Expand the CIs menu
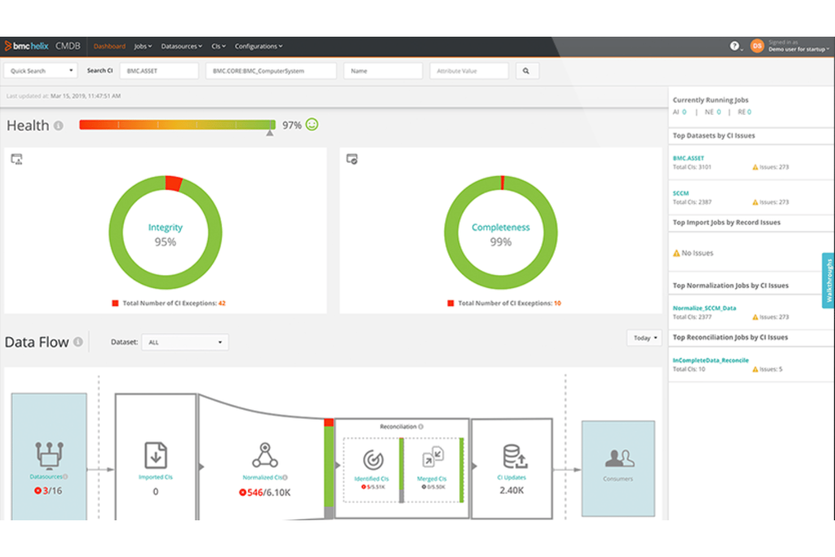 (x=218, y=46)
